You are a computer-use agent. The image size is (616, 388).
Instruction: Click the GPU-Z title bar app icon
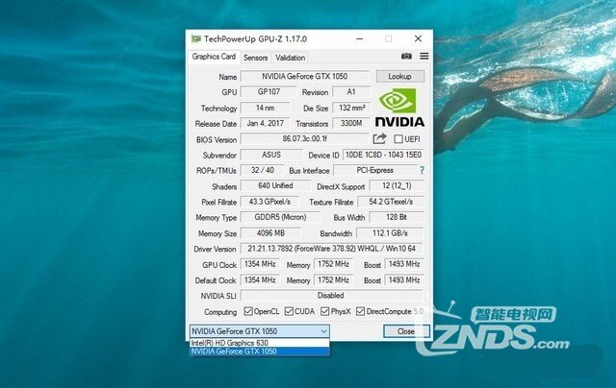tap(196, 38)
